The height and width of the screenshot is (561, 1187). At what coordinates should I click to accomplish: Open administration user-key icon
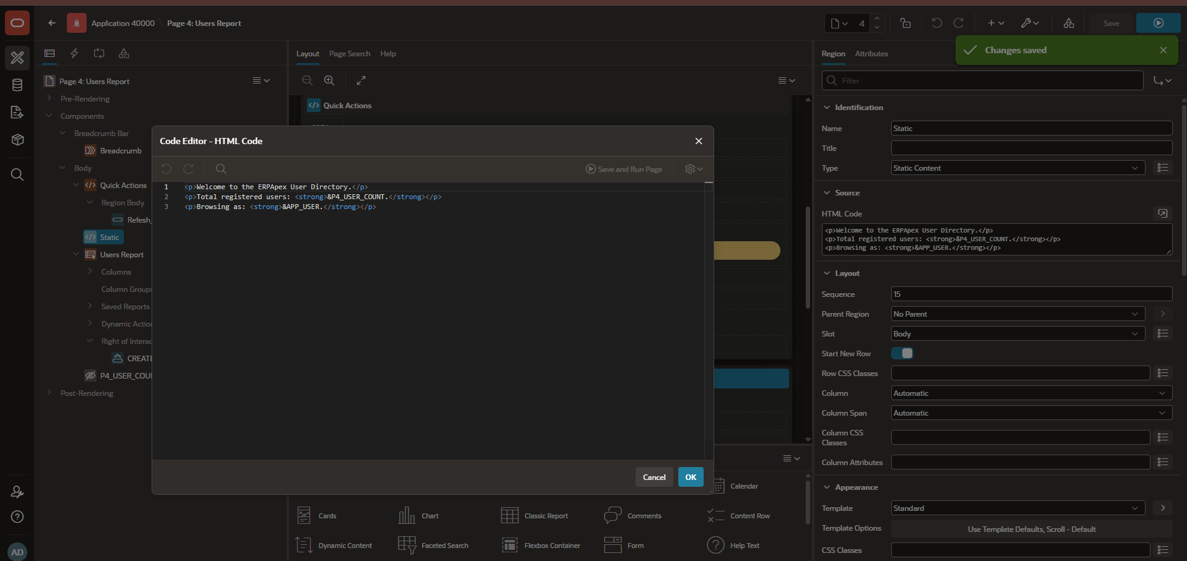click(17, 492)
